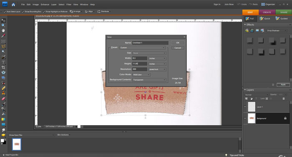292x157 pixels.
Task: Open layer blending mode Normal dropdown
Action: pyautogui.click(x=257, y=95)
